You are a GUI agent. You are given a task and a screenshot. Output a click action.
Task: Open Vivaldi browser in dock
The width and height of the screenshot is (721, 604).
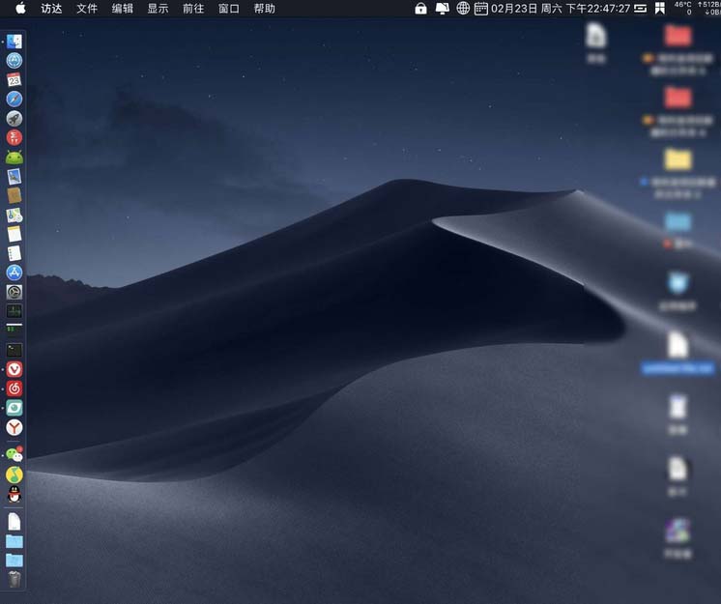point(14,369)
